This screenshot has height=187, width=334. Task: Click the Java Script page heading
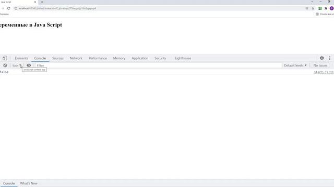tap(31, 25)
